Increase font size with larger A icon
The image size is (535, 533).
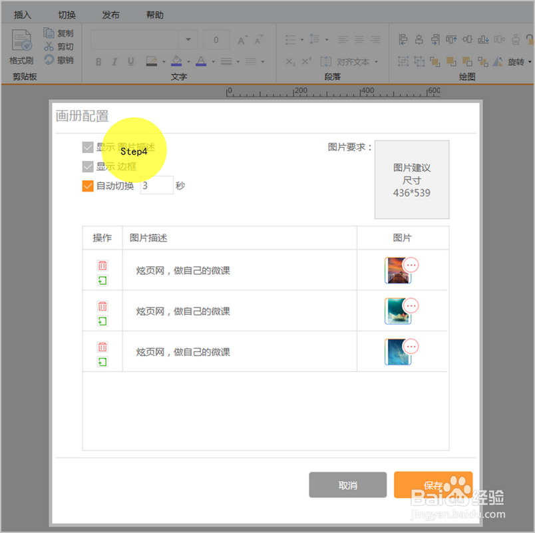tap(242, 41)
